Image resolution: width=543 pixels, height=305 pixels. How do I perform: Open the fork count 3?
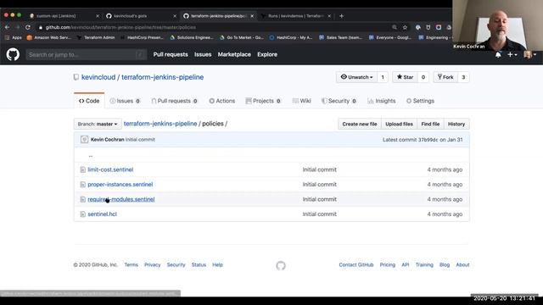pyautogui.click(x=463, y=77)
